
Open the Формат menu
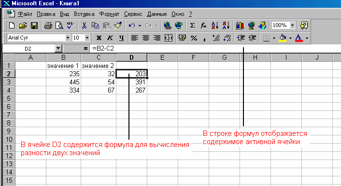click(x=109, y=14)
